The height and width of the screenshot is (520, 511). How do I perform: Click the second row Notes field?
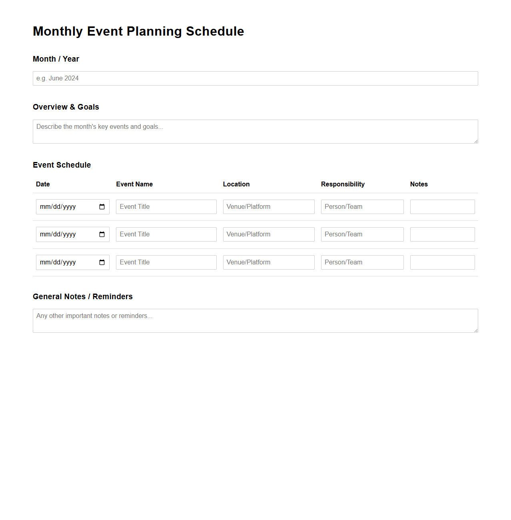pyautogui.click(x=442, y=234)
